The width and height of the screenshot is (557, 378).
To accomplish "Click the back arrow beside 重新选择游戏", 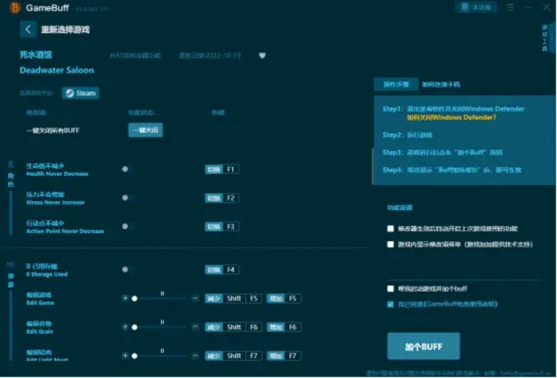I will pos(28,29).
